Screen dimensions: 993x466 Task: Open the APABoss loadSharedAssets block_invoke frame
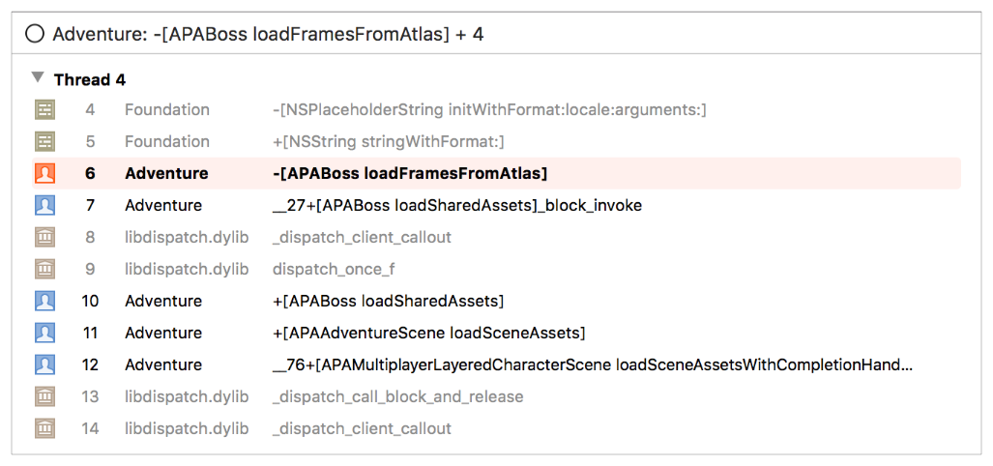point(457,206)
